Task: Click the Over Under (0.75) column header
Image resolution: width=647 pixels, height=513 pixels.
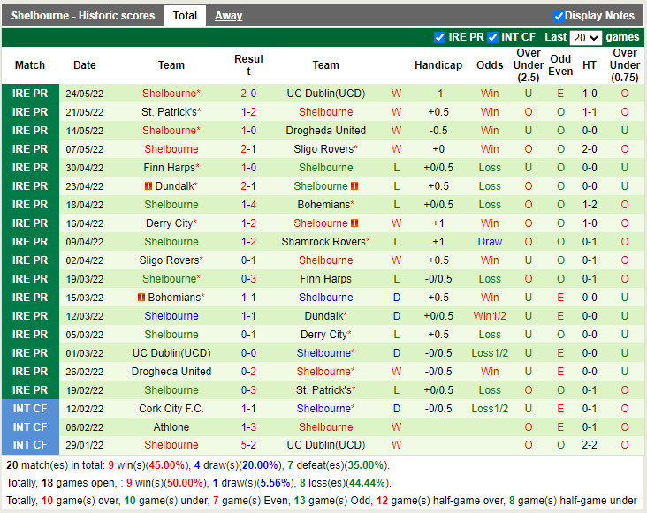Action: pos(625,65)
